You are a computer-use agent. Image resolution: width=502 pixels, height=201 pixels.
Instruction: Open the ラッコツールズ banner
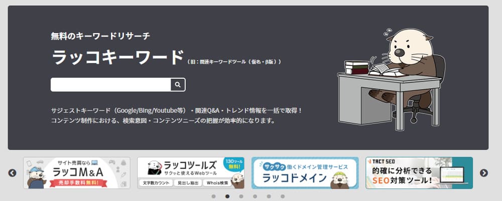coord(191,173)
